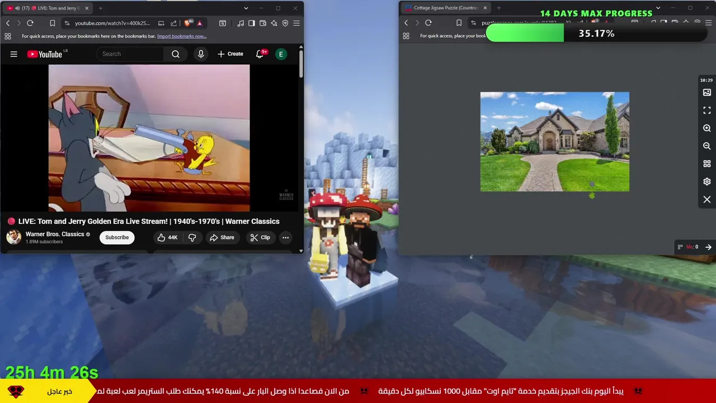Zoom in on the jigsaw puzzle
The width and height of the screenshot is (716, 403).
tap(707, 128)
